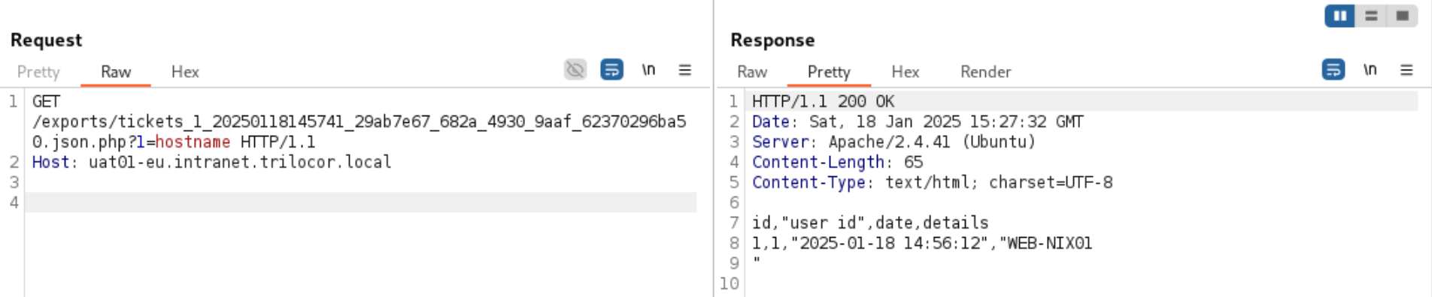Screen dimensions: 1432x297
Task: Toggle hidden-characters eye icon in Request
Action: pos(575,70)
